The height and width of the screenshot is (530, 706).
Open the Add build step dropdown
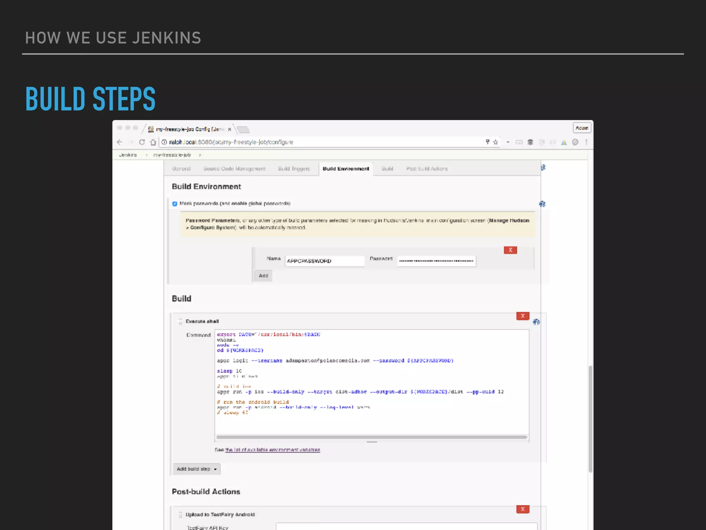tap(197, 469)
